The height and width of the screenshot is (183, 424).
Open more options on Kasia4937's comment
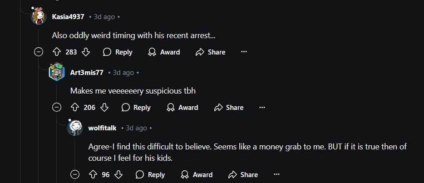tap(244, 52)
